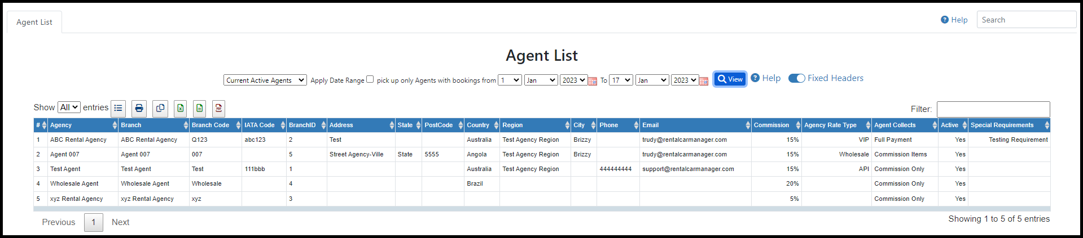The height and width of the screenshot is (238, 1083).
Task: Export the agent list as PDF
Action: [x=219, y=108]
